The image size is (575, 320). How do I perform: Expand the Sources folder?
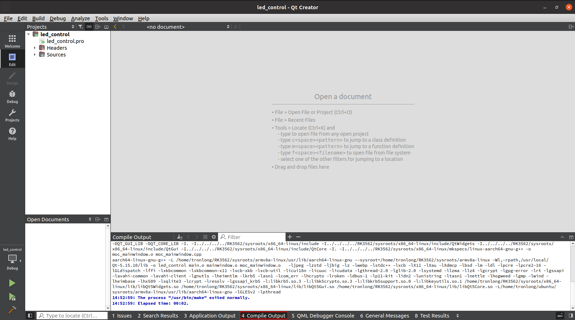[x=35, y=54]
